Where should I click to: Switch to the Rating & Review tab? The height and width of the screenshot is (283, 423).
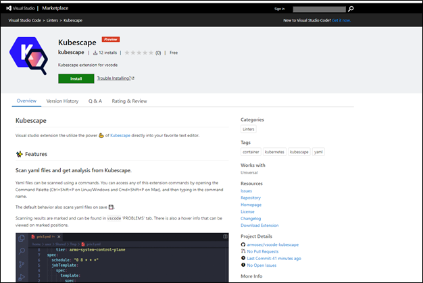coord(130,101)
